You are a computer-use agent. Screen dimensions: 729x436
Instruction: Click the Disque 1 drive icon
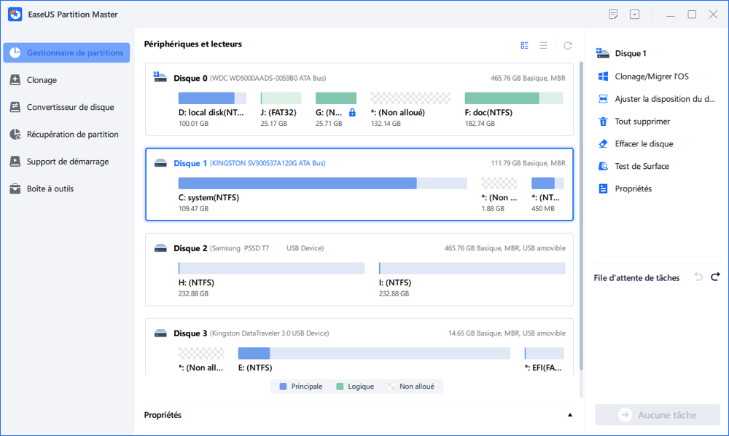[160, 163]
